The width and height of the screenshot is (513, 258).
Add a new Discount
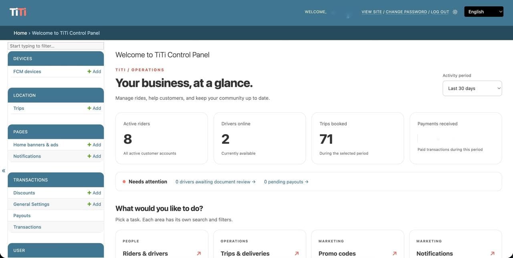point(94,193)
